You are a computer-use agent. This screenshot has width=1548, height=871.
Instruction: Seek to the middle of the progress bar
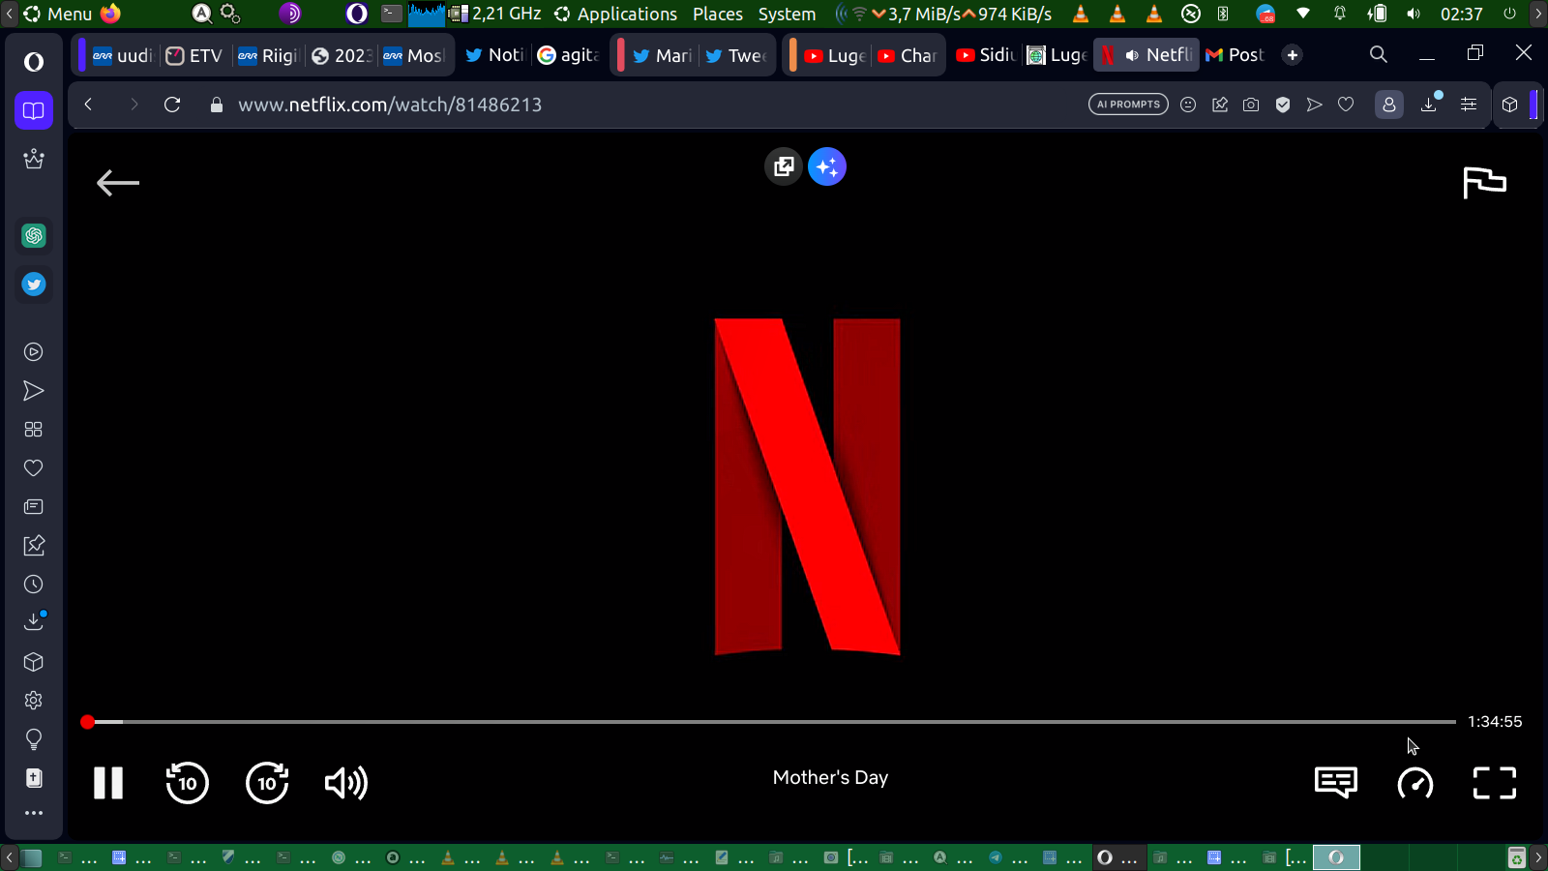pyautogui.click(x=770, y=722)
